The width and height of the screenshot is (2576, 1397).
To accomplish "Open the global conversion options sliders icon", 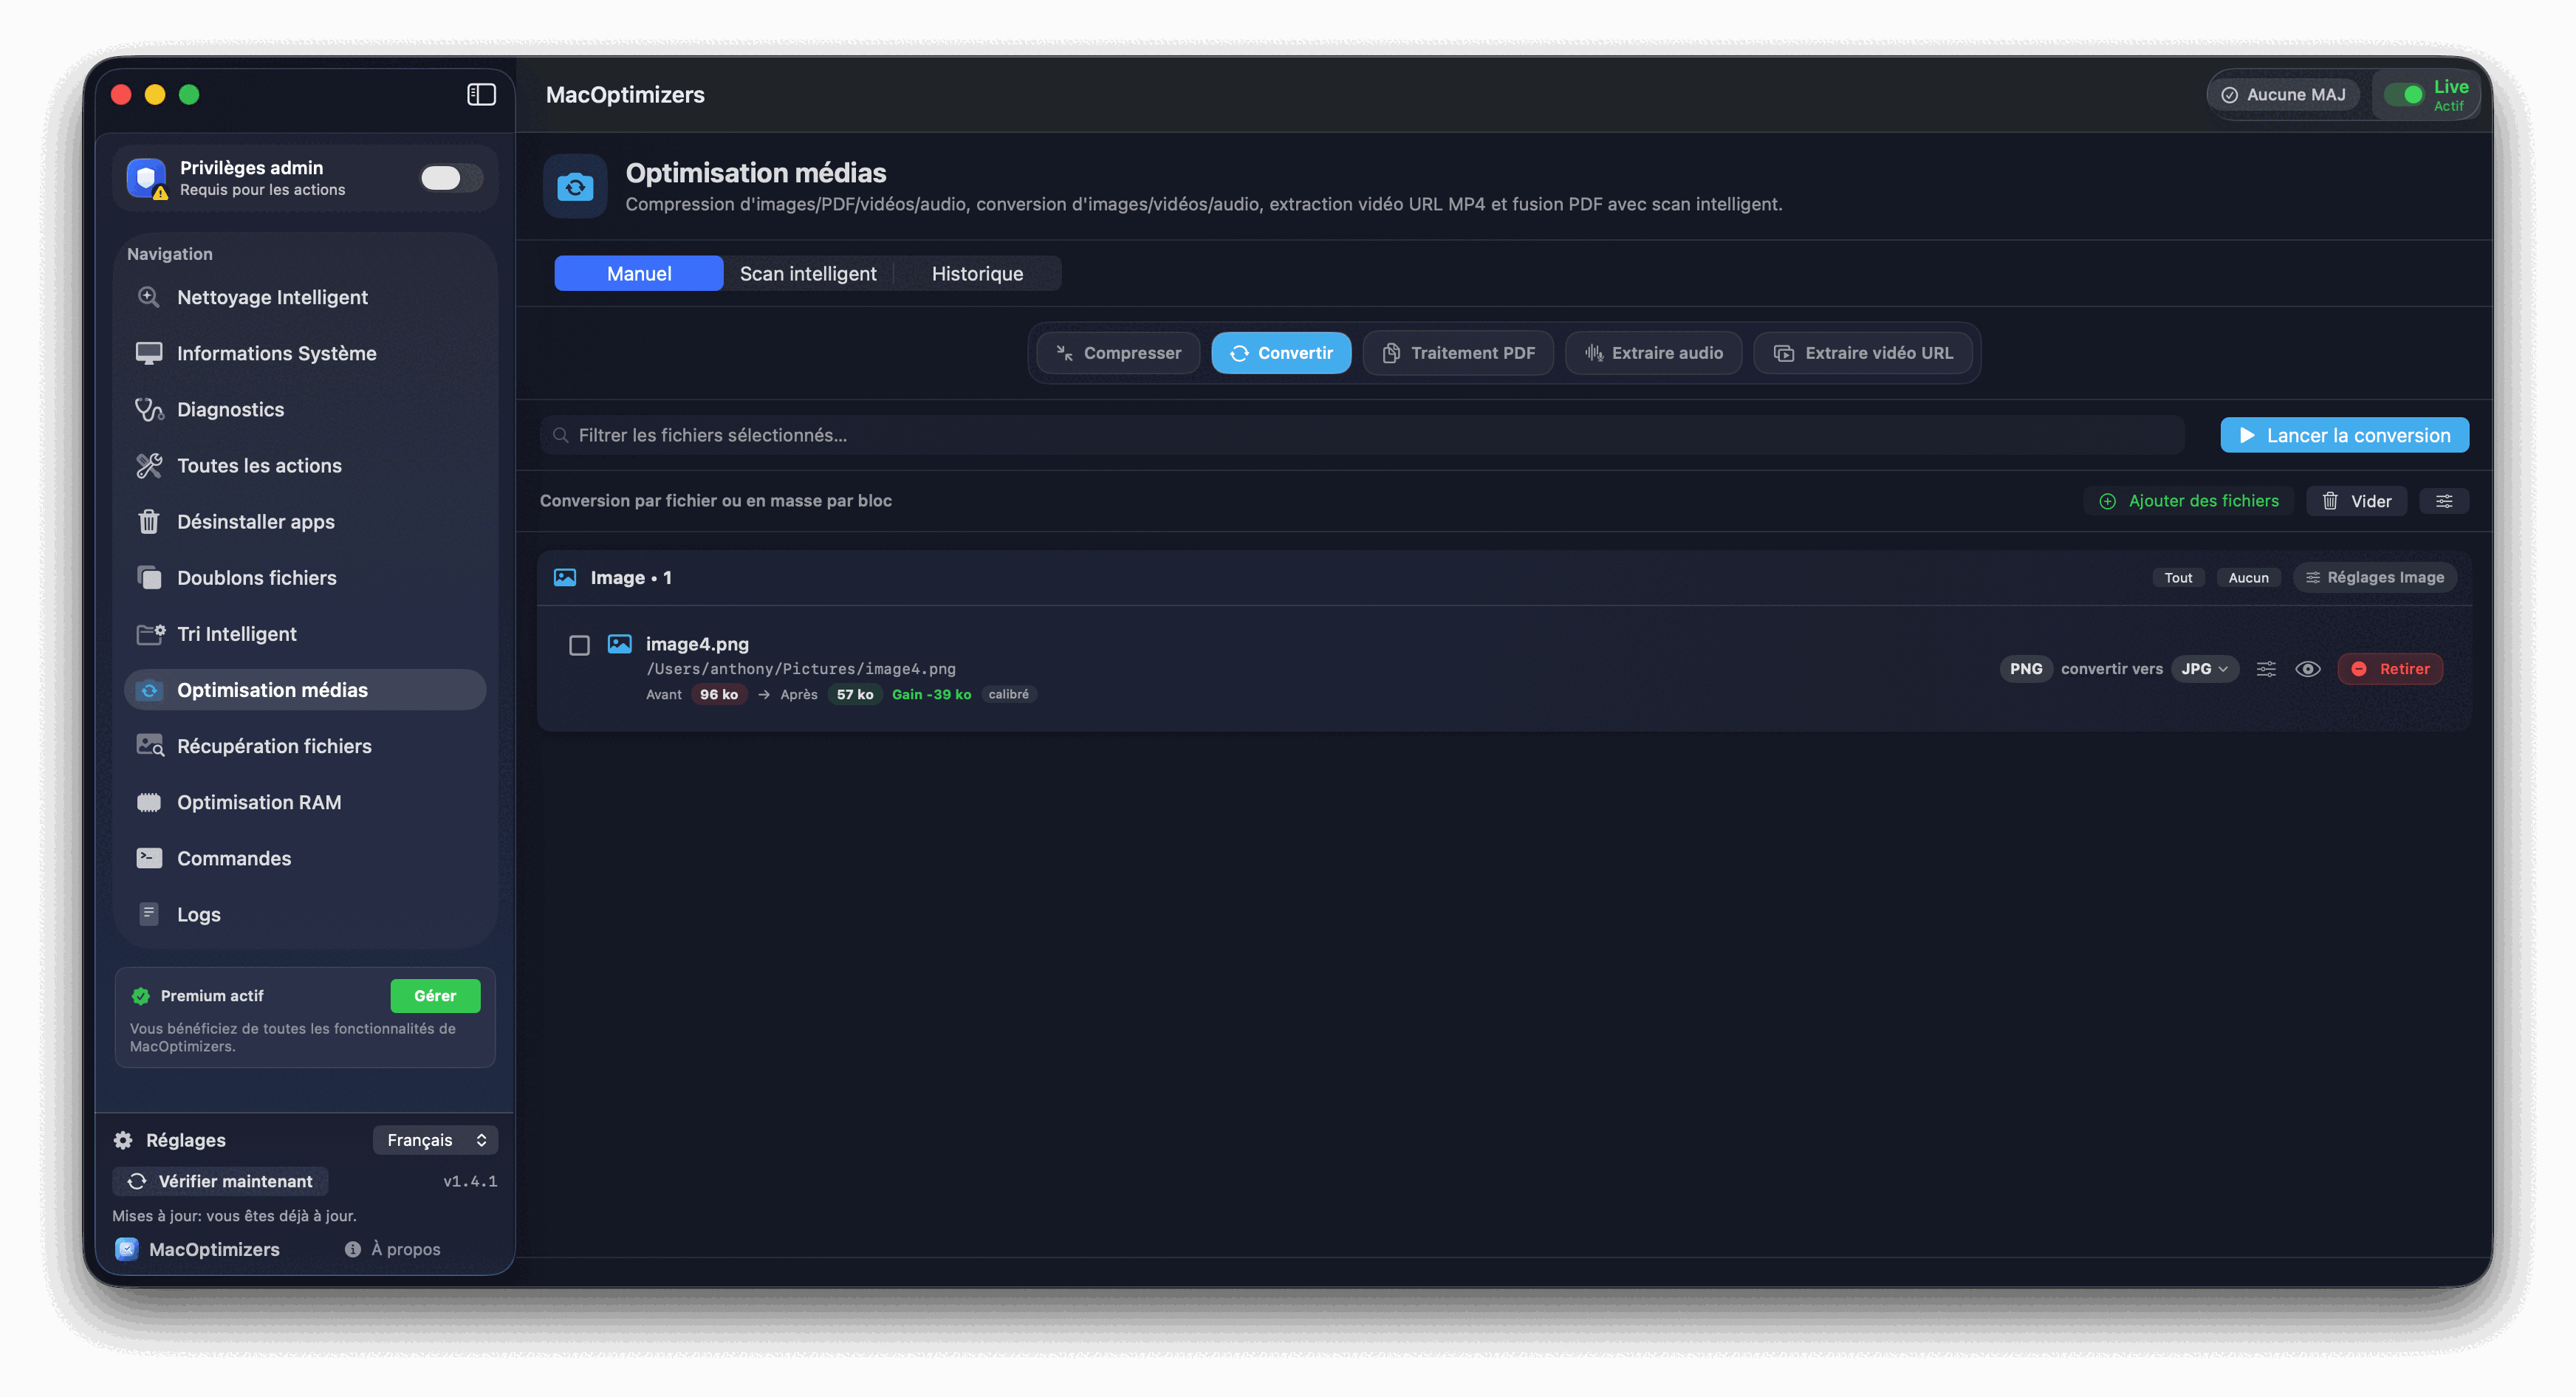I will 2444,501.
